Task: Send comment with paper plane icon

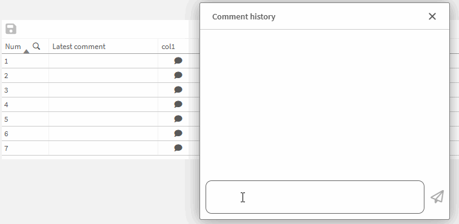Action: pos(437,197)
